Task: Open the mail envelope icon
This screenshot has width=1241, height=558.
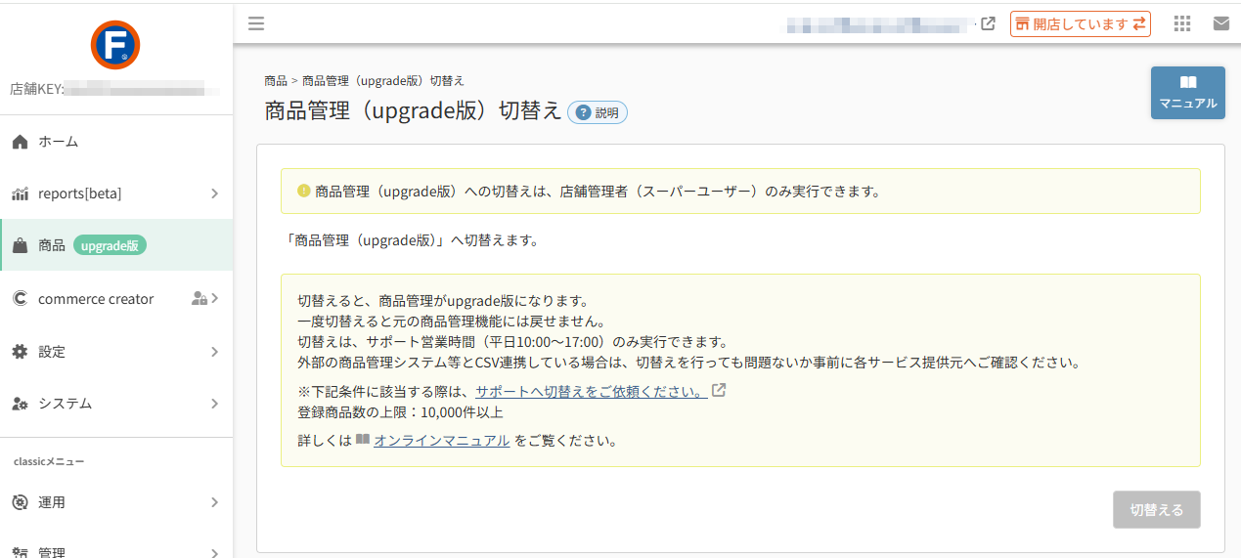Action: point(1221,23)
